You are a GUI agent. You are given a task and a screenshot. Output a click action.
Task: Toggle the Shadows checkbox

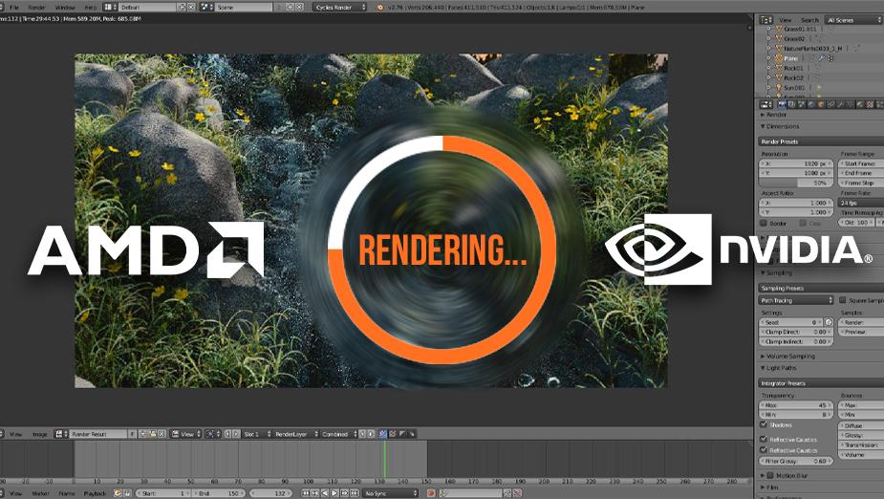(764, 424)
